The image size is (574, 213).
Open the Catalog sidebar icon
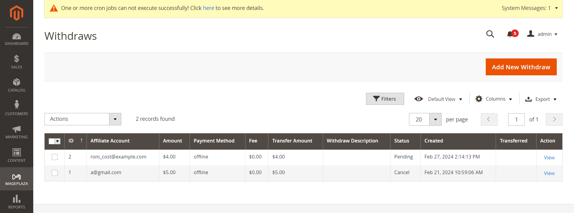17,85
